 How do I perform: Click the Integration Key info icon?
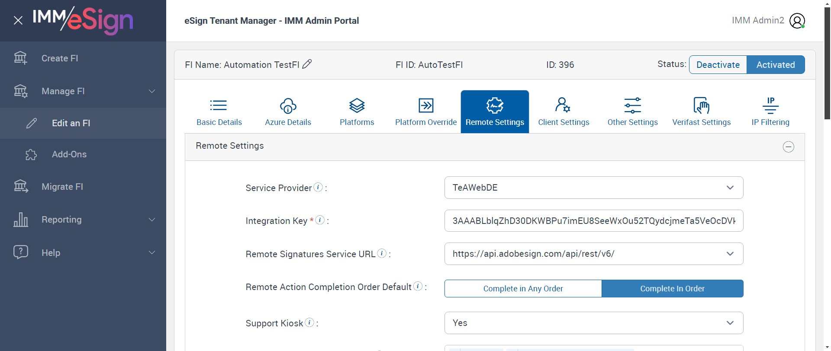coord(320,220)
